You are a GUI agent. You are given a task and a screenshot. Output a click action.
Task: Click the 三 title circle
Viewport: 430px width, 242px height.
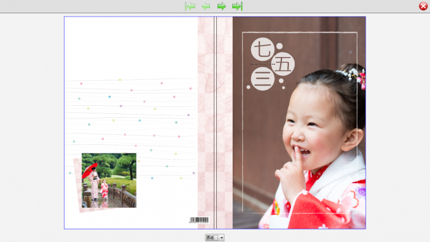point(262,79)
